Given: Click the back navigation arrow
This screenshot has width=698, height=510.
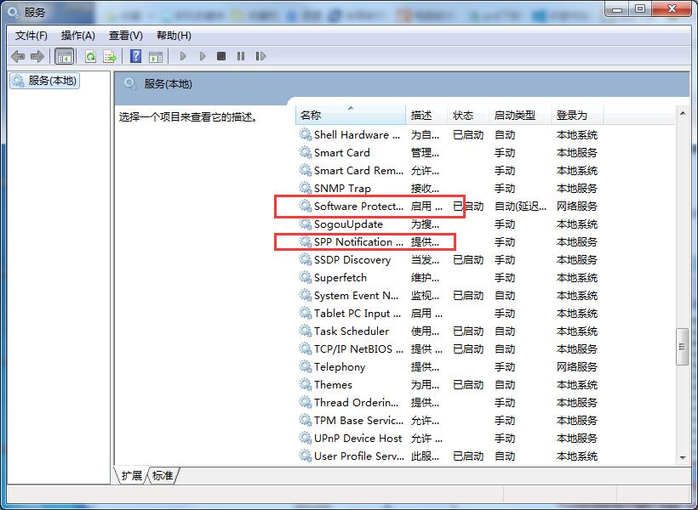Looking at the screenshot, I should pyautogui.click(x=18, y=56).
